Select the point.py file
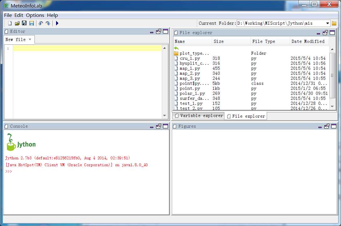Viewport: 341px width, 226px height. pyautogui.click(x=251, y=88)
